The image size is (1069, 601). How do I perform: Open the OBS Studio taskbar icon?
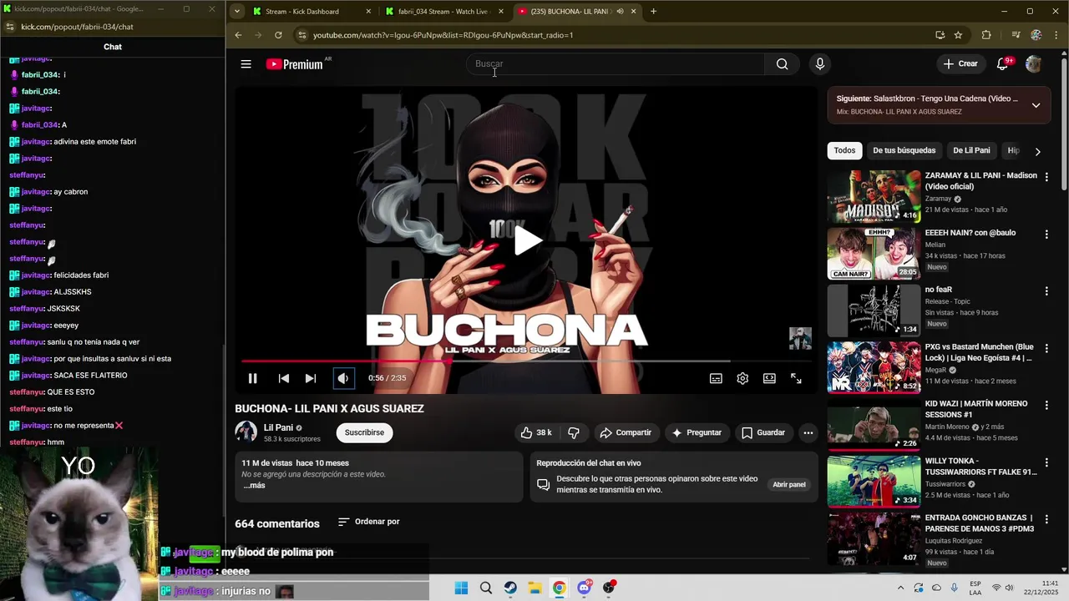pos(609,588)
